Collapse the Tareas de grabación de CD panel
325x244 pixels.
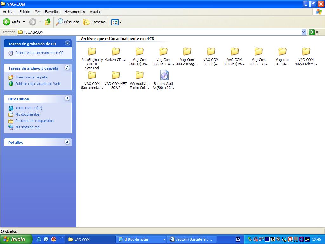67,43
